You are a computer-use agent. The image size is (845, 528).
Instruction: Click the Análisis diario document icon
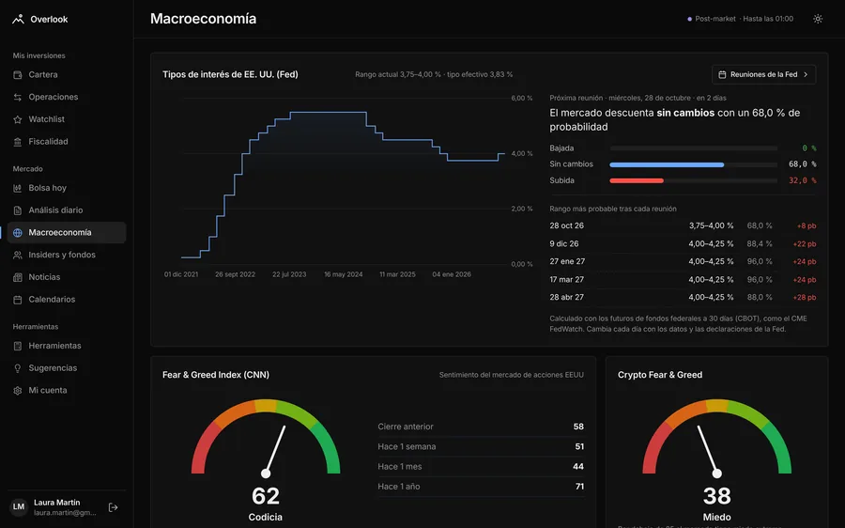tap(18, 210)
